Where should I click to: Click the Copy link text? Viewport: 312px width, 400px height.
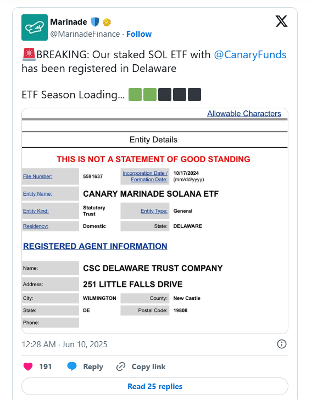pyautogui.click(x=148, y=366)
